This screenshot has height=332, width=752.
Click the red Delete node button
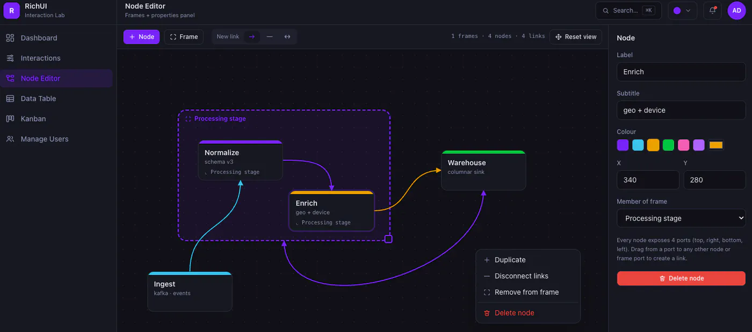click(x=681, y=278)
